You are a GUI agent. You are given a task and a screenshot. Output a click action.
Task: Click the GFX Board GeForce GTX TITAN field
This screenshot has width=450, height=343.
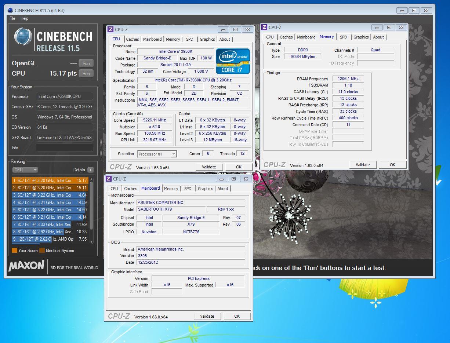64,138
